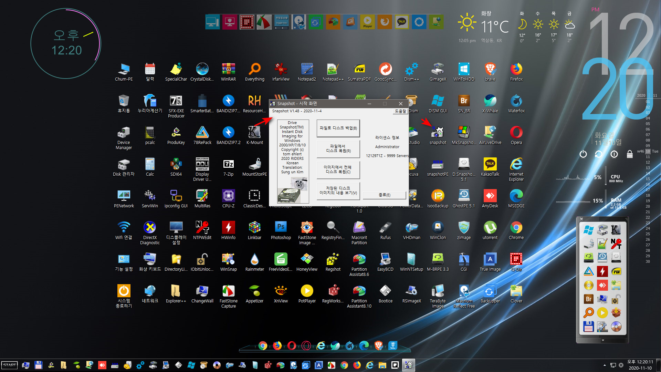Open the SumatraPDF desktop icon
Screen dimensions: 661x372
coord(359,72)
